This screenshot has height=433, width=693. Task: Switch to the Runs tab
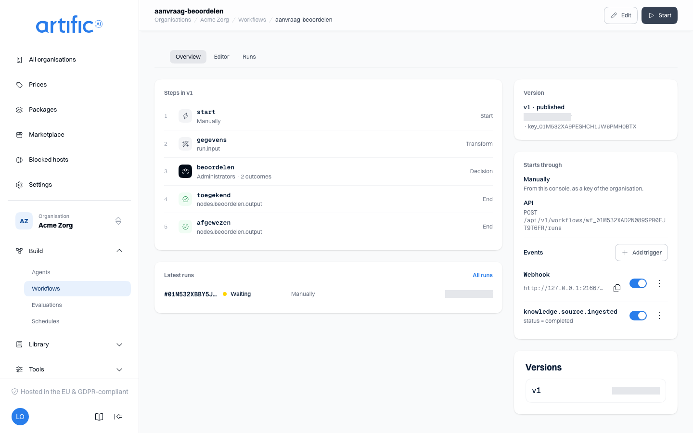249,57
